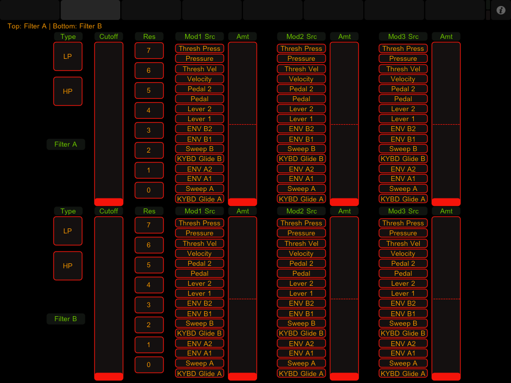Set Filter B resonance to 3

point(149,305)
